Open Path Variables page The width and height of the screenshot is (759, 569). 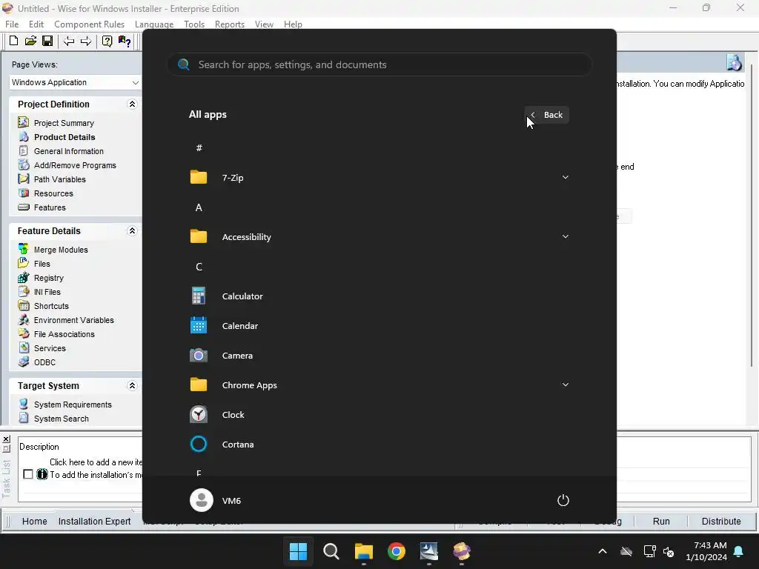tap(59, 179)
